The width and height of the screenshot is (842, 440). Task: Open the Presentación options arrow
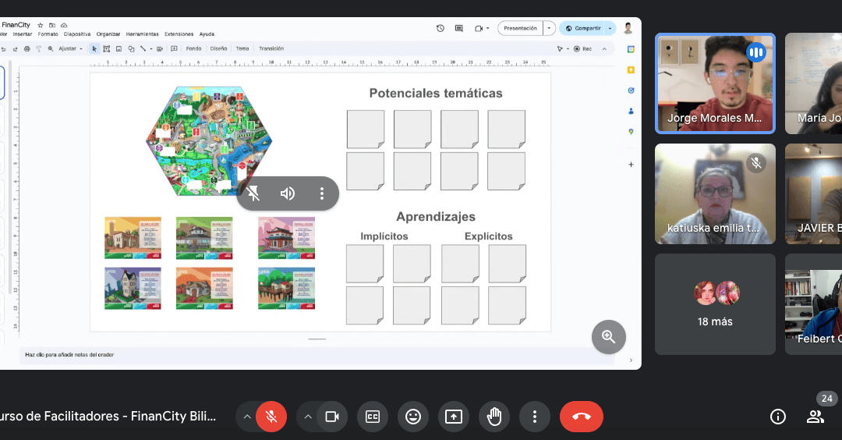pos(549,28)
